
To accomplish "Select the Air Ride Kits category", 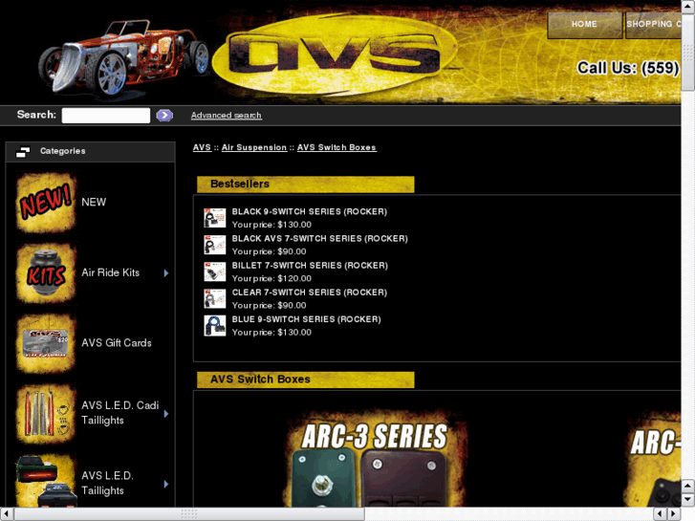I will click(x=110, y=272).
